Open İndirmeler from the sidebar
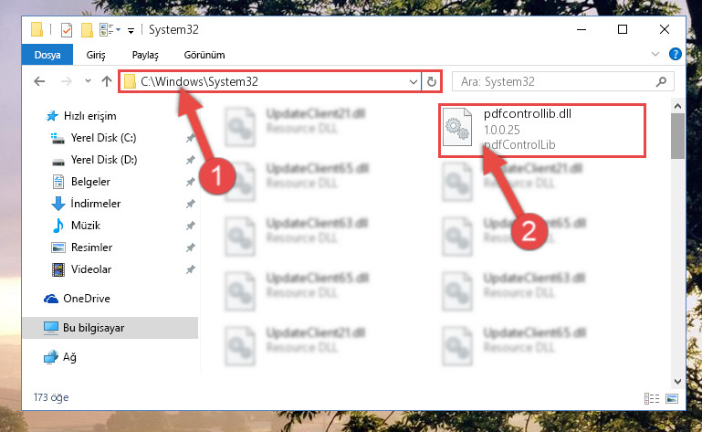Screen dimensions: 702x432 click(95, 204)
